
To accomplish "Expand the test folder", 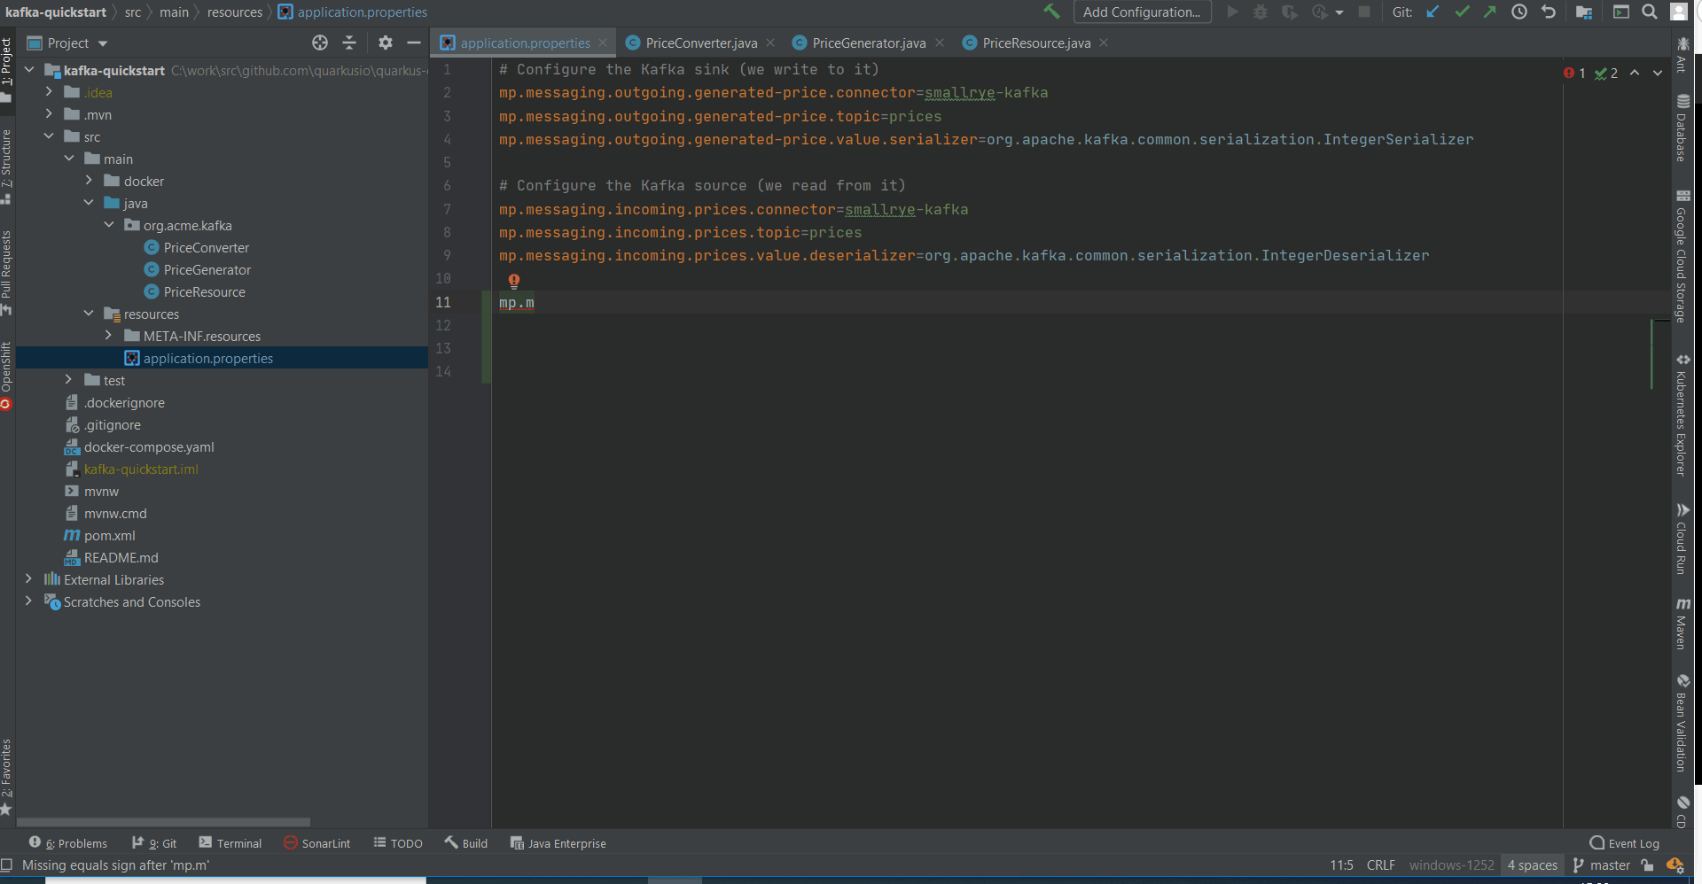I will (69, 380).
